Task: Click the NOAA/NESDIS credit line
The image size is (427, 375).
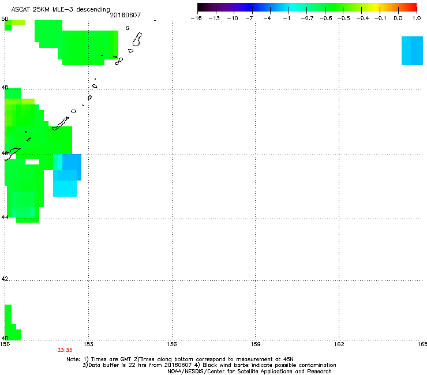Action: [x=249, y=372]
